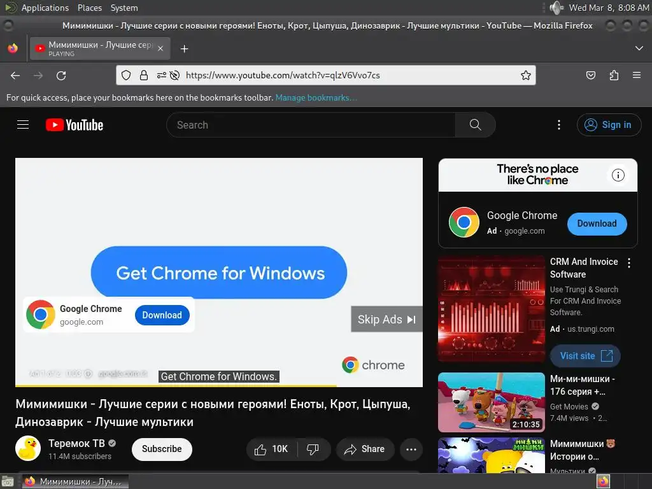
Task: Open Теремок ТВ channel name link
Action: click(x=76, y=443)
